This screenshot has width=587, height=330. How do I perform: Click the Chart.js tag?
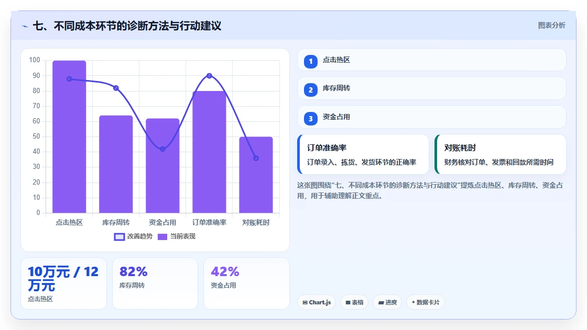click(x=317, y=302)
